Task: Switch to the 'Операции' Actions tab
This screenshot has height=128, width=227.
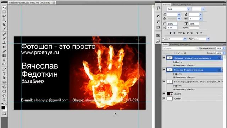Action: pos(186,5)
